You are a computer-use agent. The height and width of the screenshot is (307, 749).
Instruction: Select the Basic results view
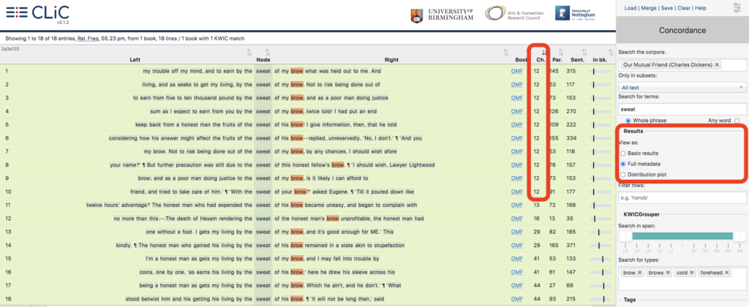[623, 153]
